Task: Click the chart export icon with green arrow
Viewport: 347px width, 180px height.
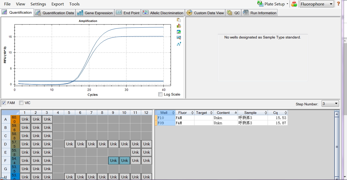Action: (179, 32)
